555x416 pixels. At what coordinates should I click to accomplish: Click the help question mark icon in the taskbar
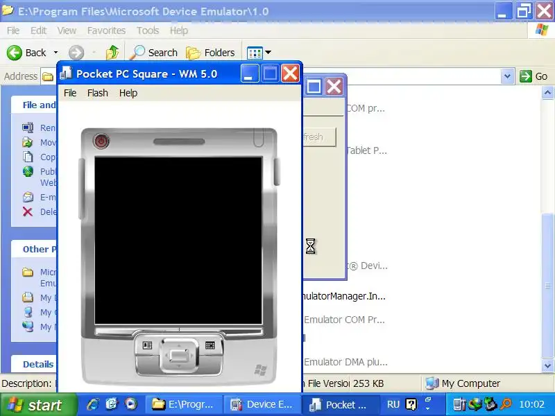coord(411,404)
